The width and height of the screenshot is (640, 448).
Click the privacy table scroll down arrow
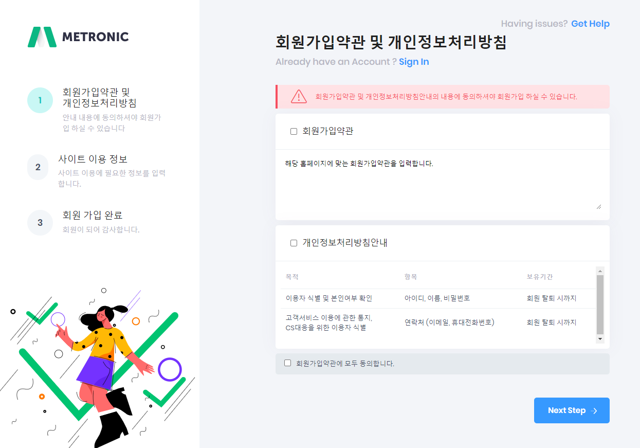600,339
